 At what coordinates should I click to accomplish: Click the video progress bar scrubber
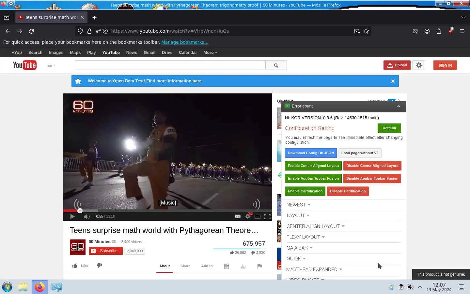80,211
